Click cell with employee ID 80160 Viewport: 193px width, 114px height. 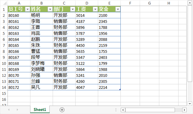(x=19, y=15)
